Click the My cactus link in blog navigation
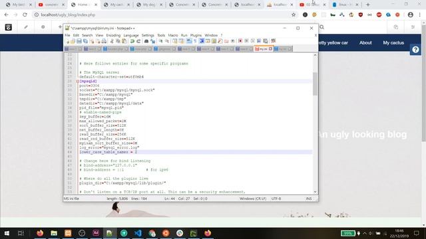Image resolution: width=426 pixels, height=239 pixels. click(x=393, y=42)
